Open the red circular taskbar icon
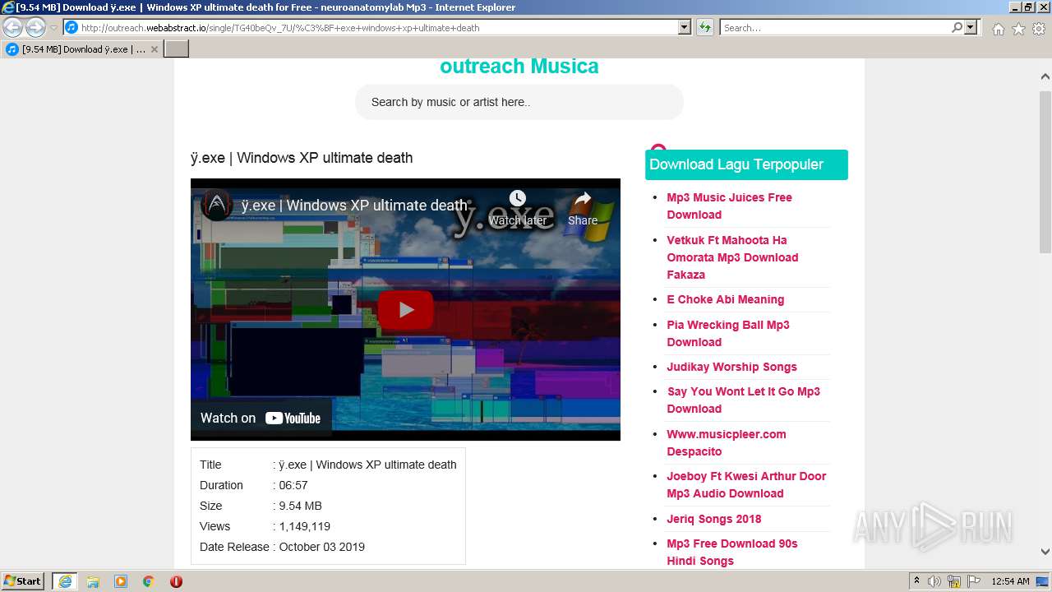 coord(176,581)
